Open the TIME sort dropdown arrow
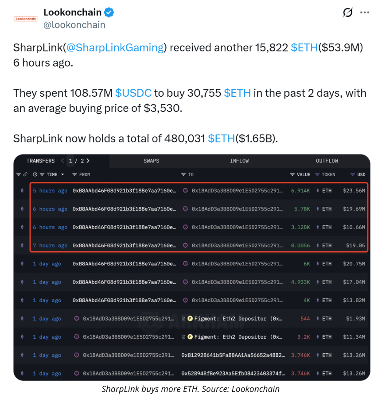 point(62,174)
